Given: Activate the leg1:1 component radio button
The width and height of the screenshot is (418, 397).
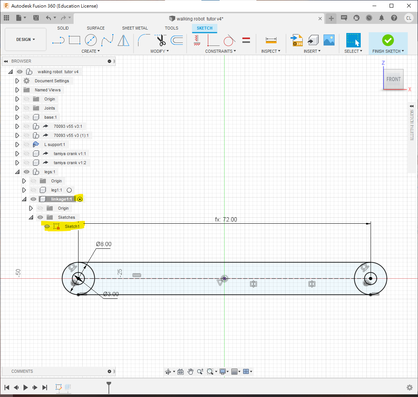Looking at the screenshot, I should (69, 190).
